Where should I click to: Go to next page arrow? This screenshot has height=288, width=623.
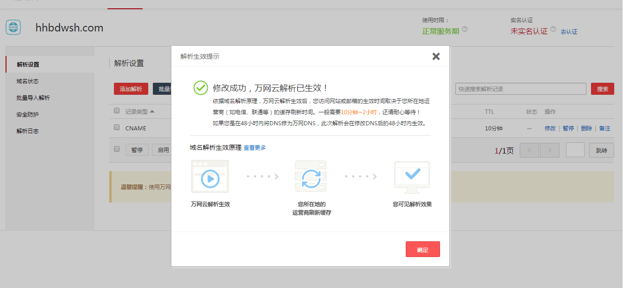coord(550,150)
